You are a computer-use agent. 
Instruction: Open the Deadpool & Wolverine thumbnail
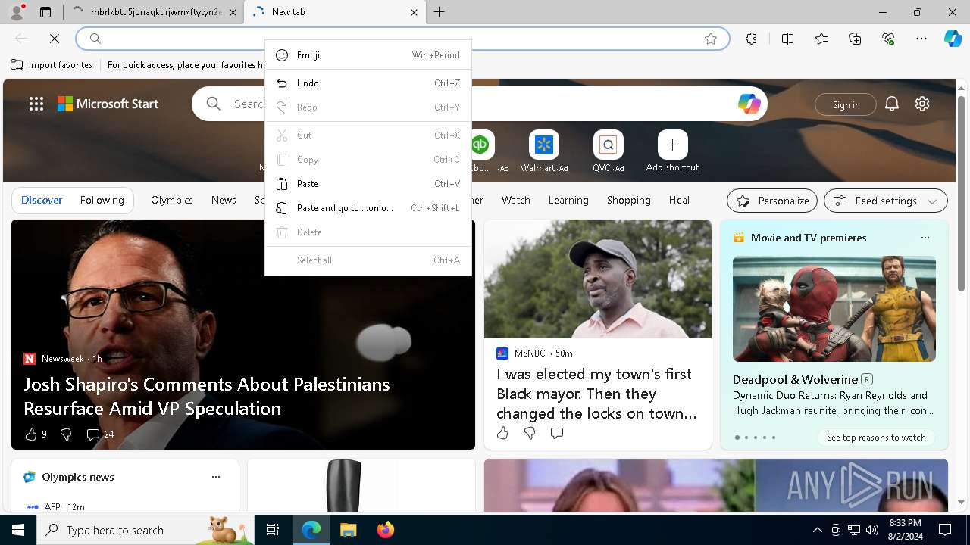834,309
